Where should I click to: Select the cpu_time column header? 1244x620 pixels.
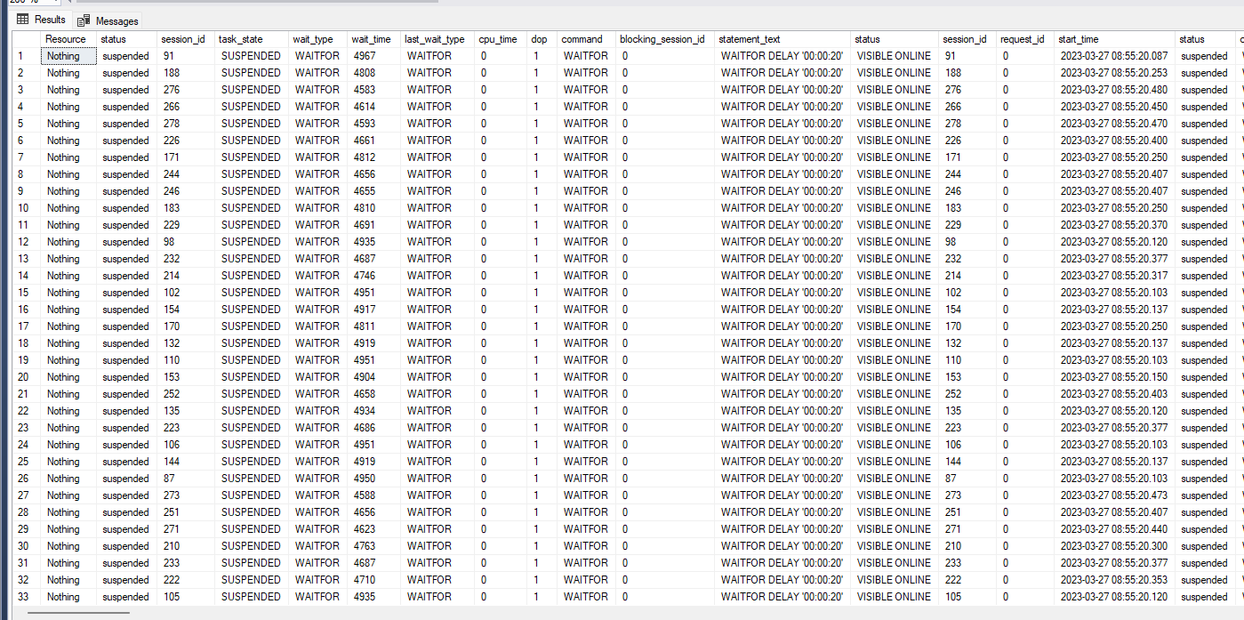[501, 39]
